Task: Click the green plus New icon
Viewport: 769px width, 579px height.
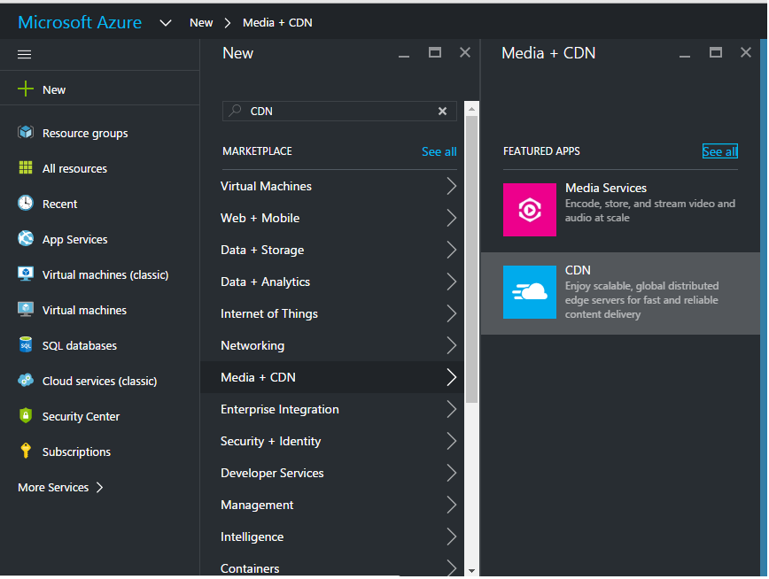Action: pos(26,89)
